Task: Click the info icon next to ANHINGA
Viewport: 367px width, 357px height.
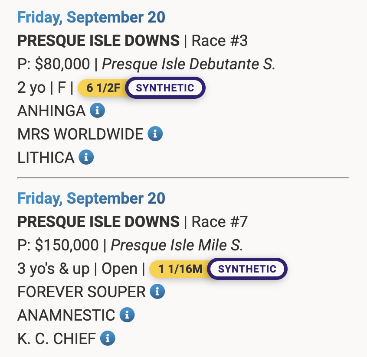Action: 97,111
